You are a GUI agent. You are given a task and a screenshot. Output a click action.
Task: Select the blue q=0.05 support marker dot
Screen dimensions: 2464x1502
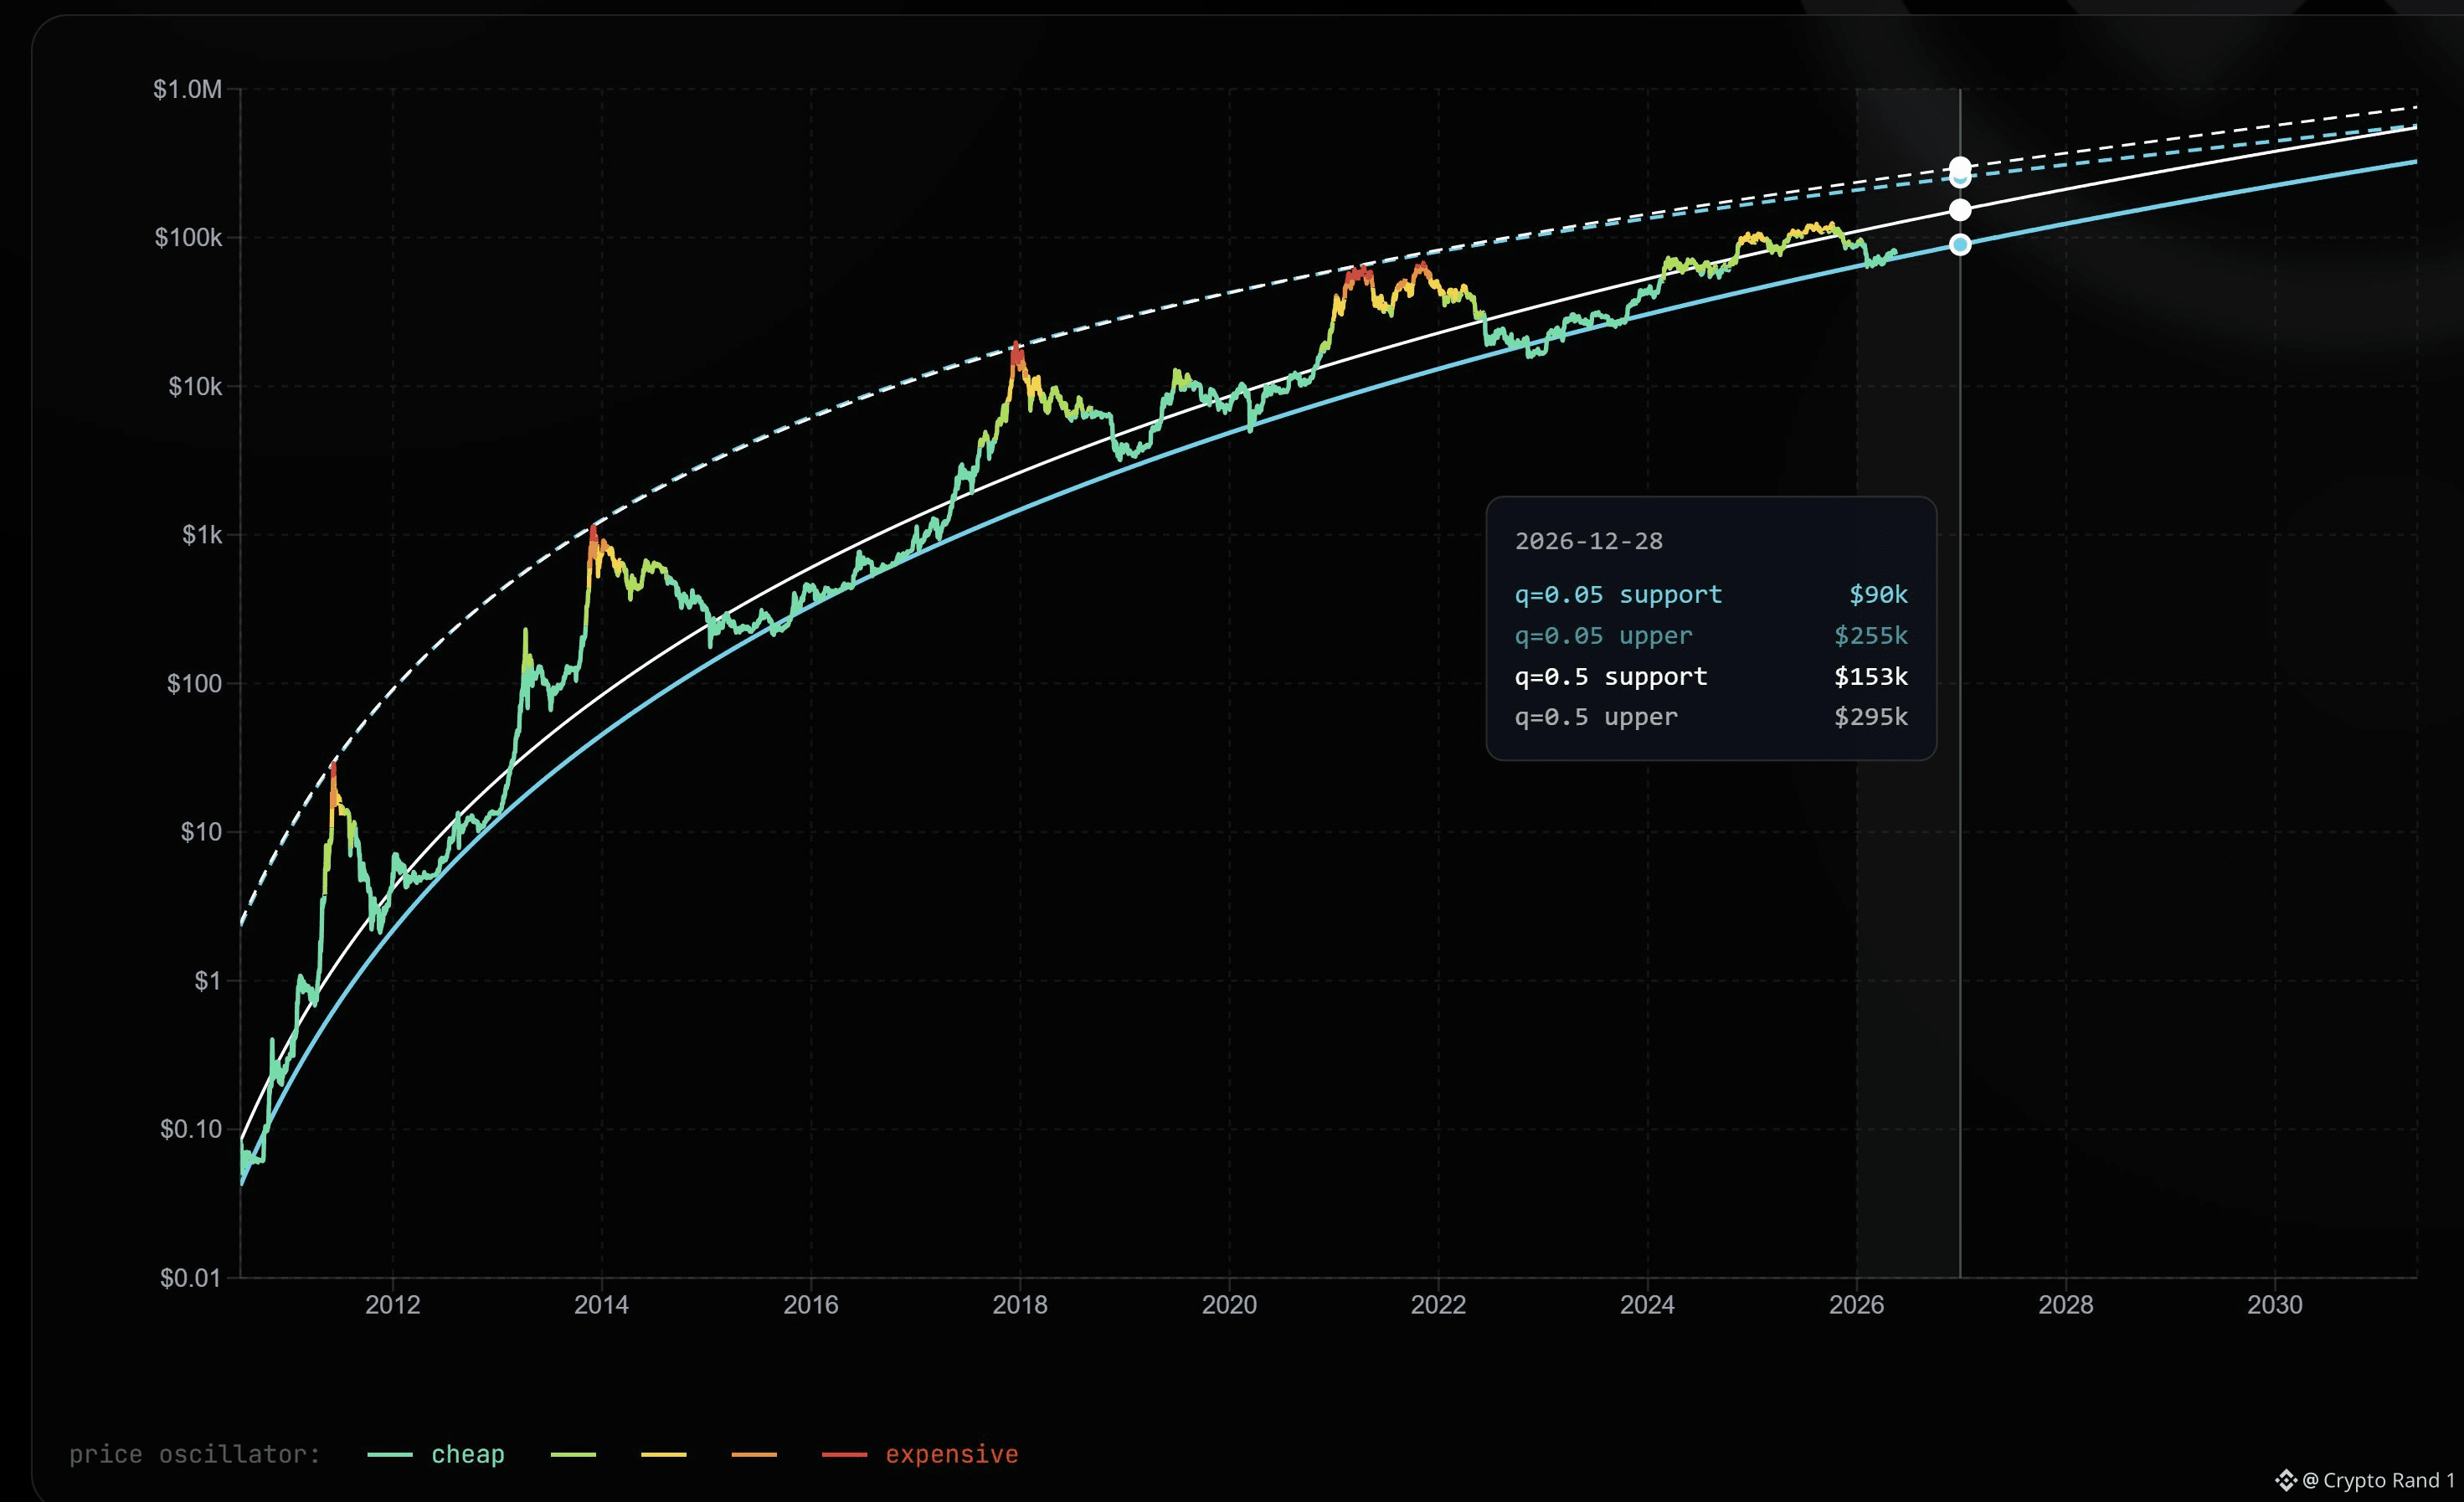click(x=1960, y=245)
